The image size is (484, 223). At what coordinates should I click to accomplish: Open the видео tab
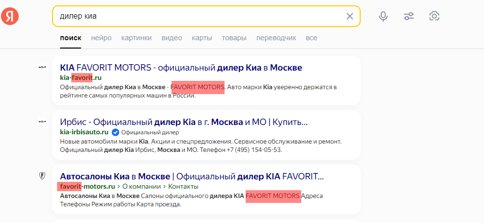[171, 38]
